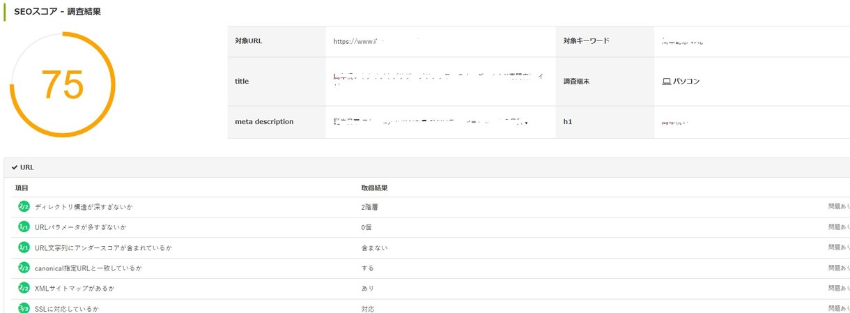Select the SEOスコア - 調査結果 heading
The image size is (850, 313).
57,12
